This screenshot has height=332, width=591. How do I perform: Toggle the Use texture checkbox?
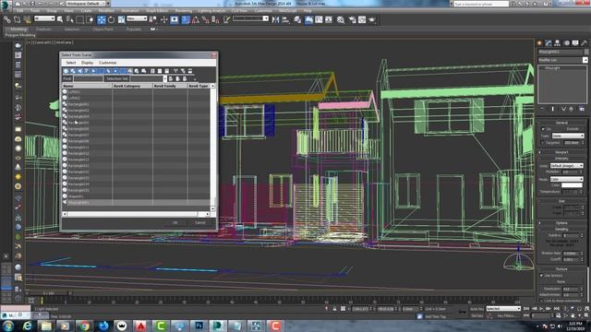pyautogui.click(x=542, y=276)
